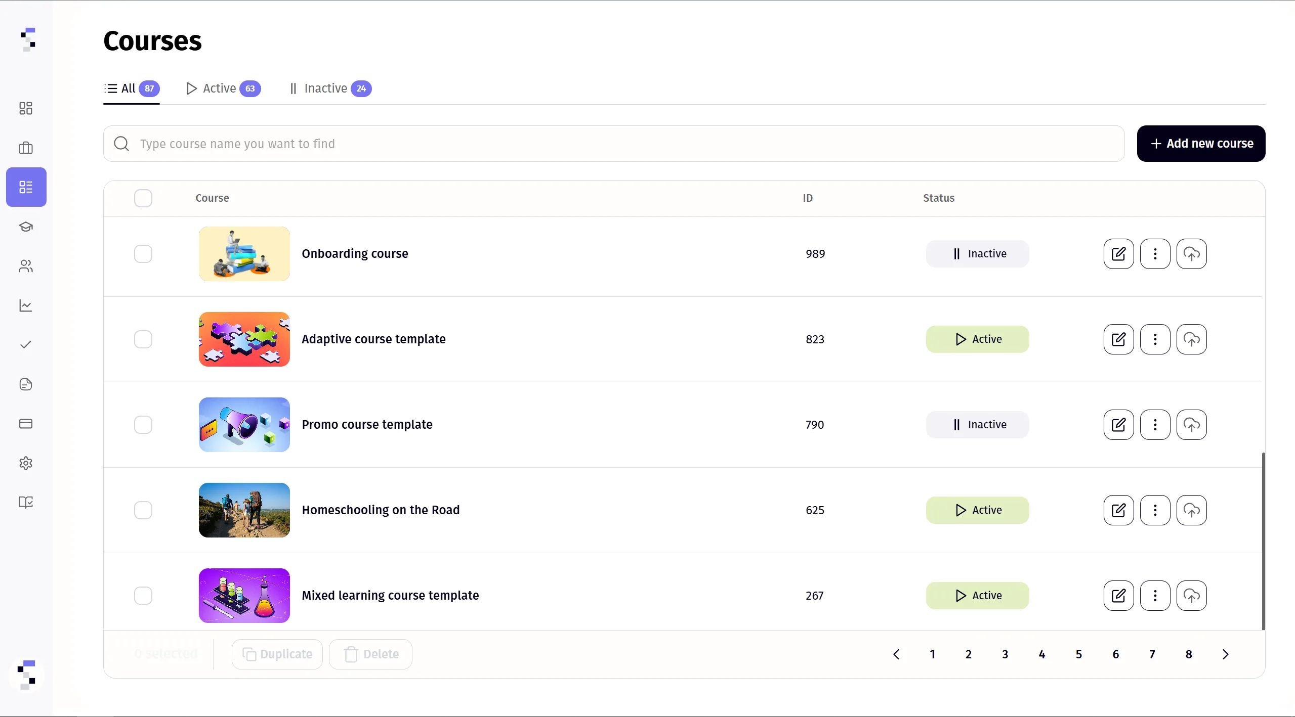The image size is (1295, 717).
Task: Switch to the Active courses tab
Action: [223, 88]
